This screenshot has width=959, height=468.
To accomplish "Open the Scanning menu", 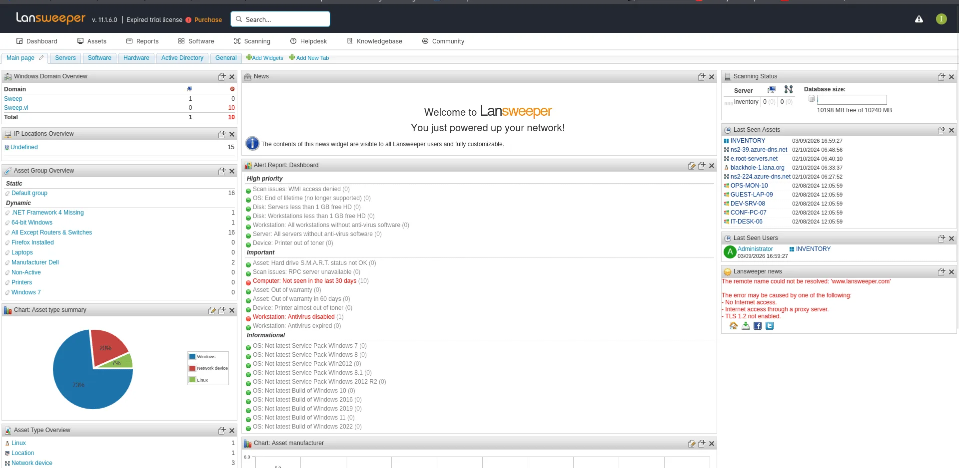I will (252, 41).
